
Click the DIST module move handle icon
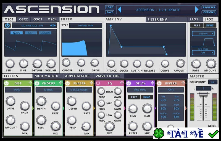[30, 83]
